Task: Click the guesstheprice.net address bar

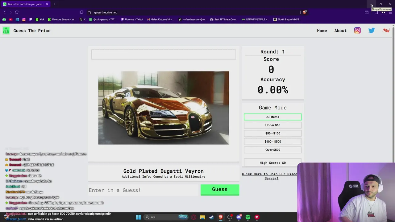Action: point(194,12)
